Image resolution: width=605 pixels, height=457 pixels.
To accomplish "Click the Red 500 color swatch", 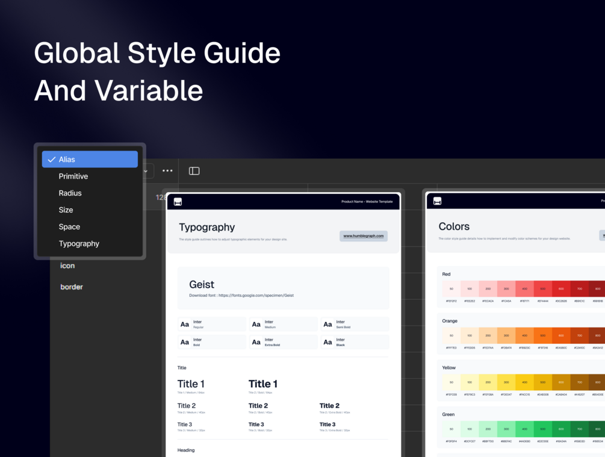I will 543,289.
